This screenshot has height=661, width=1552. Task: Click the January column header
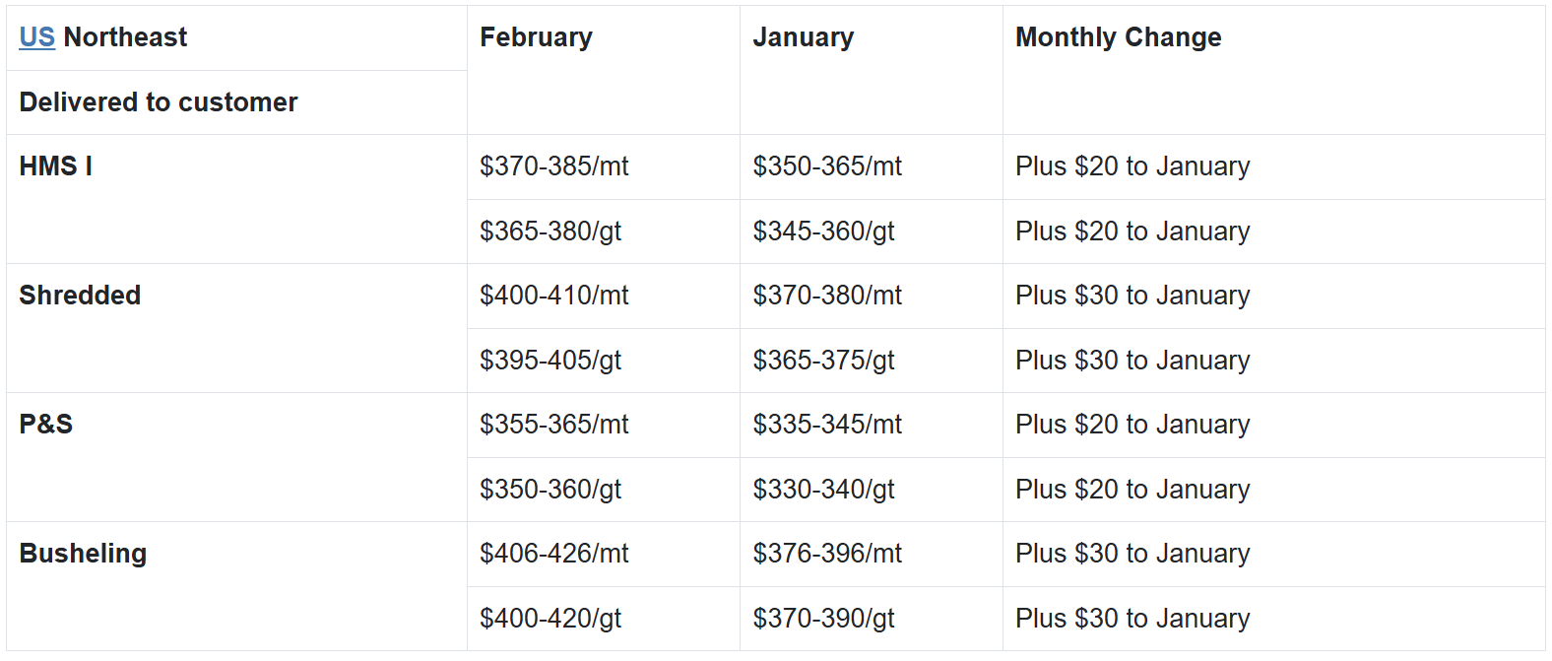(803, 37)
